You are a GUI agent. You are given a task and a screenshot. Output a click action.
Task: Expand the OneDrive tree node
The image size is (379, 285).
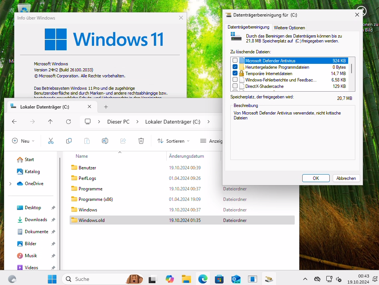pyautogui.click(x=10, y=184)
